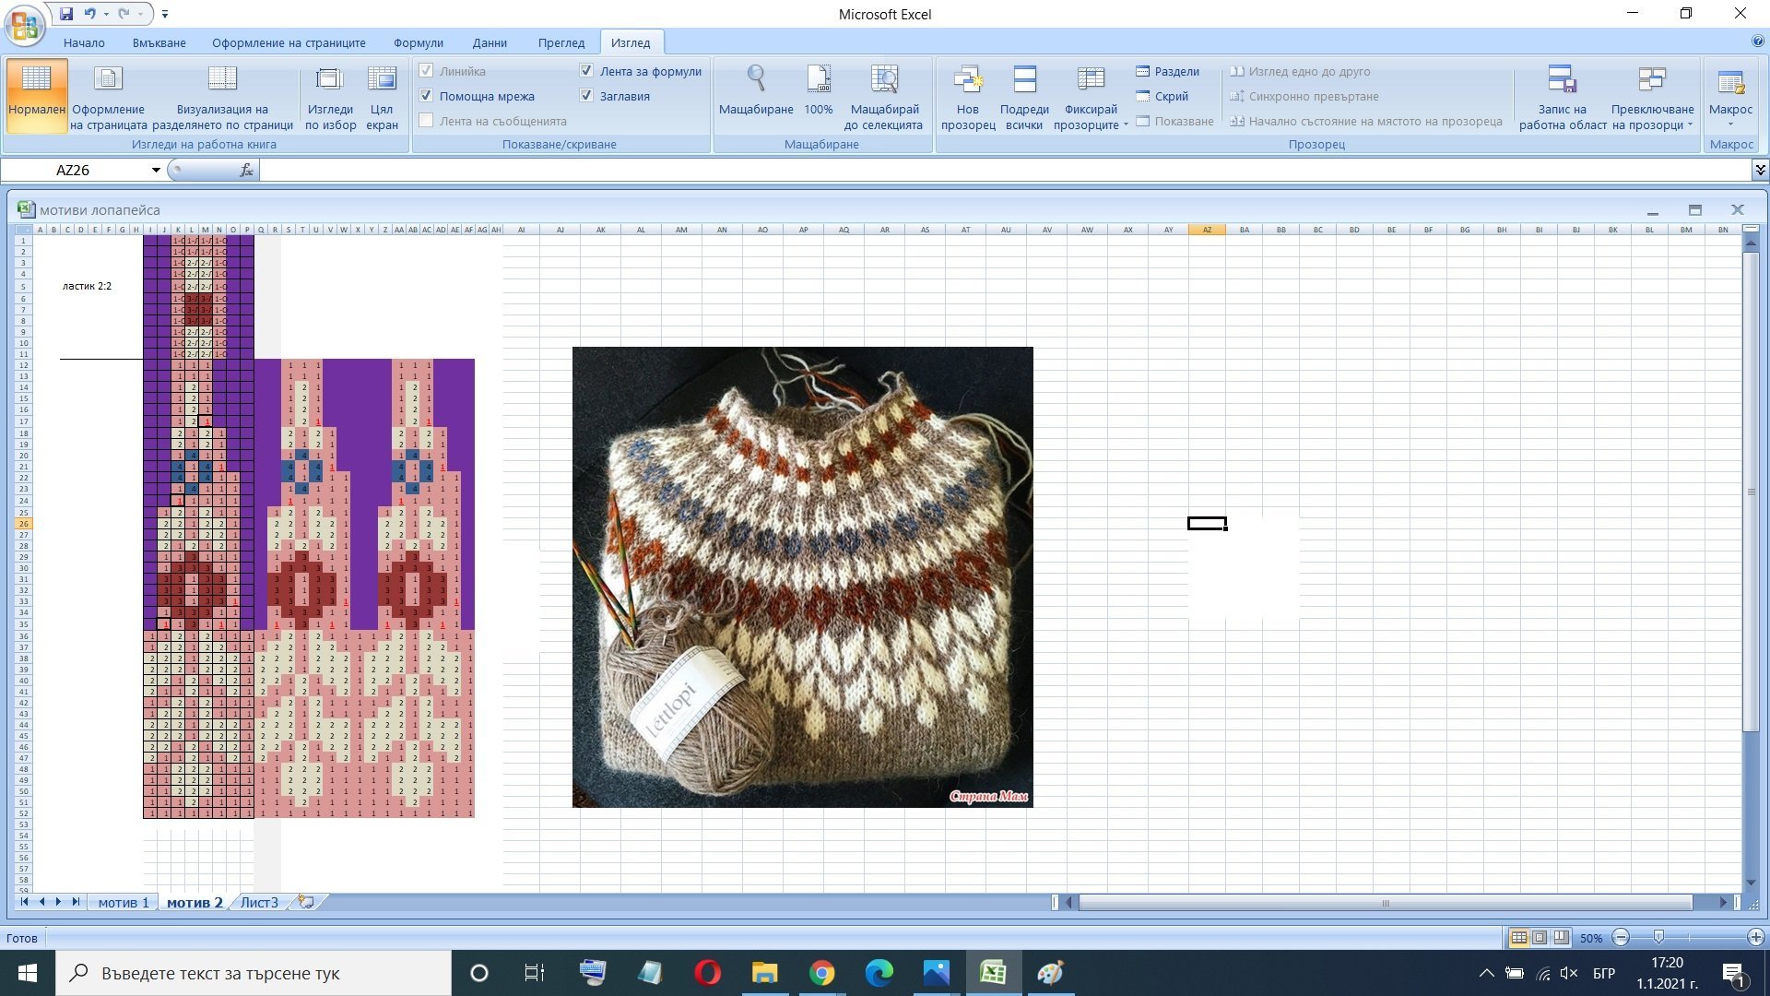Click Arrange All windows icon
Image resolution: width=1770 pixels, height=996 pixels.
click(x=1024, y=80)
